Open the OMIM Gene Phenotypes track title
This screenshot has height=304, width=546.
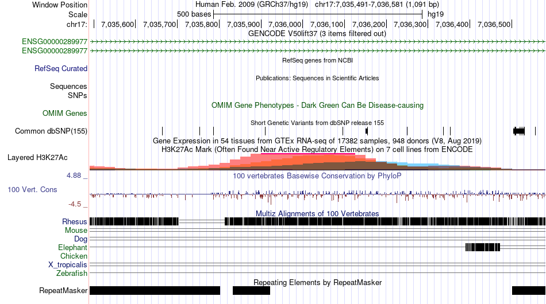tap(317, 106)
